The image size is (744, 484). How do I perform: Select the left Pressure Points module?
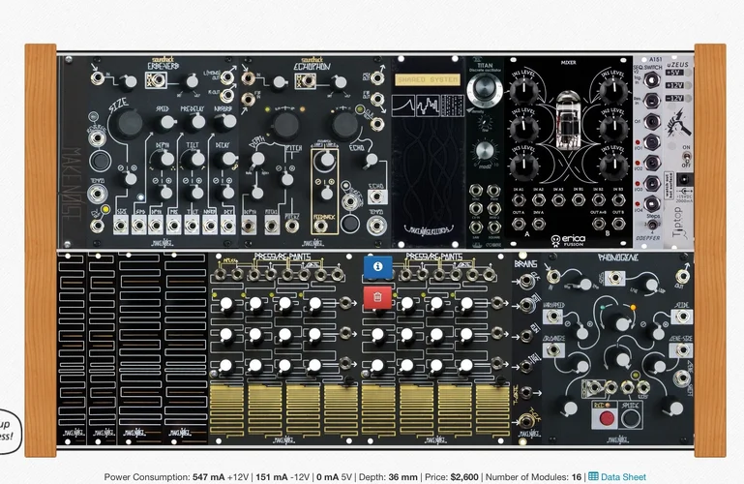pyautogui.click(x=284, y=348)
